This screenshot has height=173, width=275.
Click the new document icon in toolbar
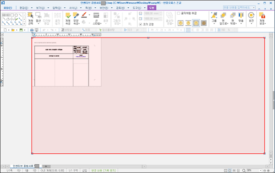pos(5,30)
